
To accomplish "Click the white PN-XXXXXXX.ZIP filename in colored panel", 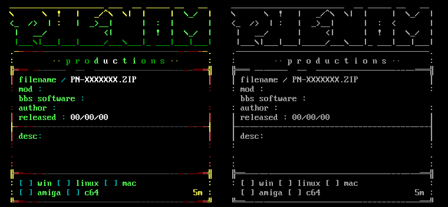I will pos(103,80).
